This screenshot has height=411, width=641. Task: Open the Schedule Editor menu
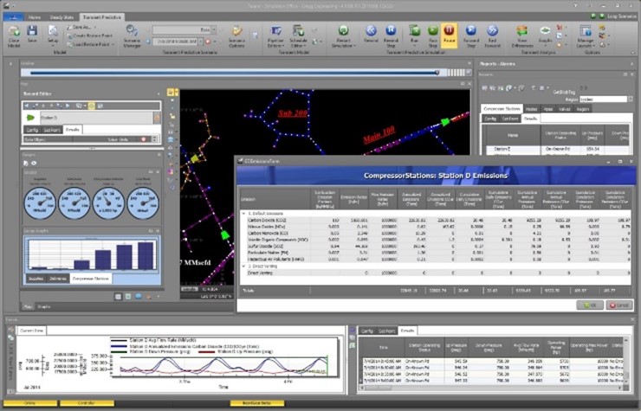pyautogui.click(x=298, y=36)
